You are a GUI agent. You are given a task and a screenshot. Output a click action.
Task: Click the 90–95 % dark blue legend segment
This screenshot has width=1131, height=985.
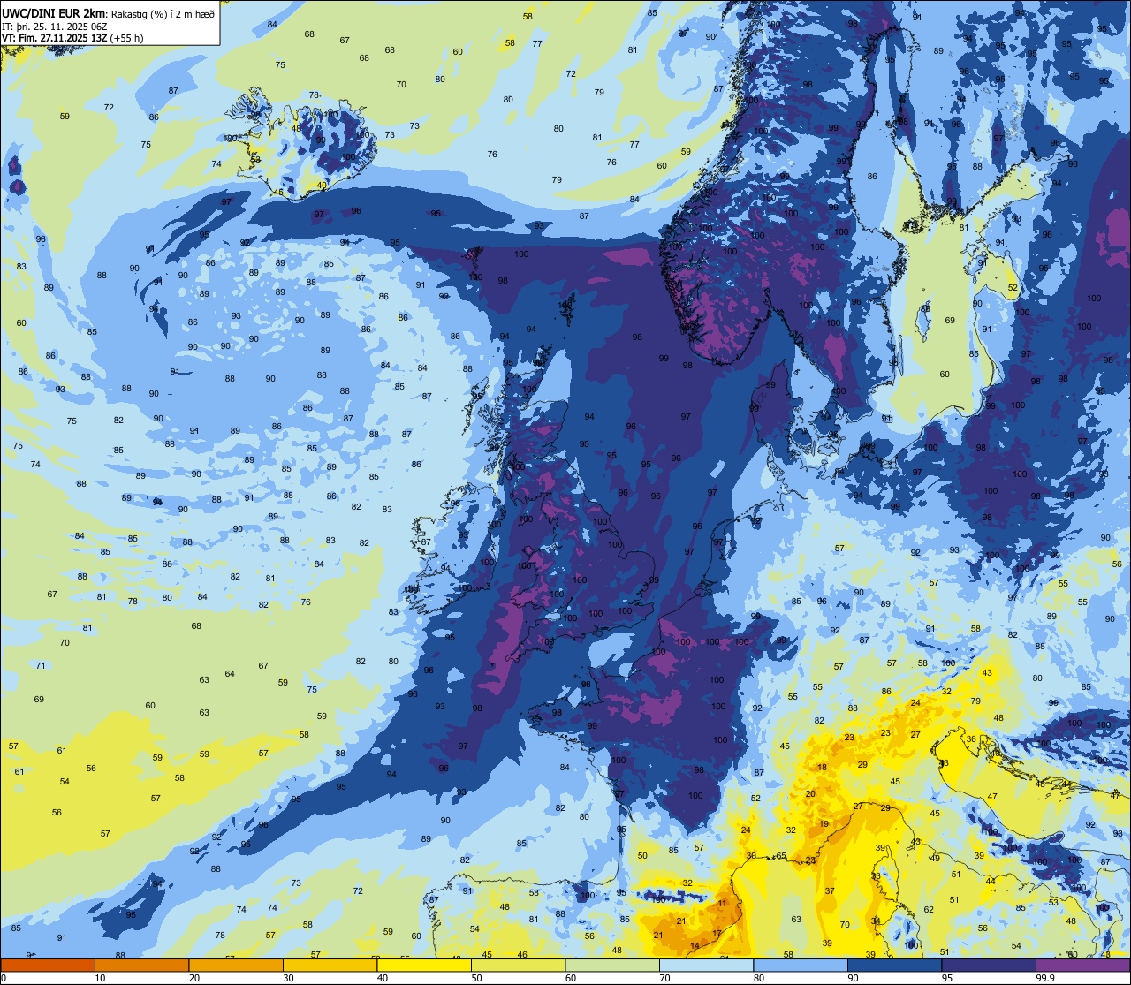click(x=894, y=966)
